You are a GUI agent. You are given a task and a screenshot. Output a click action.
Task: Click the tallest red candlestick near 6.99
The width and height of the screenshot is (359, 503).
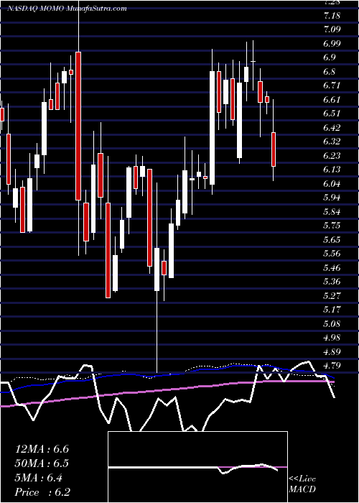78,126
